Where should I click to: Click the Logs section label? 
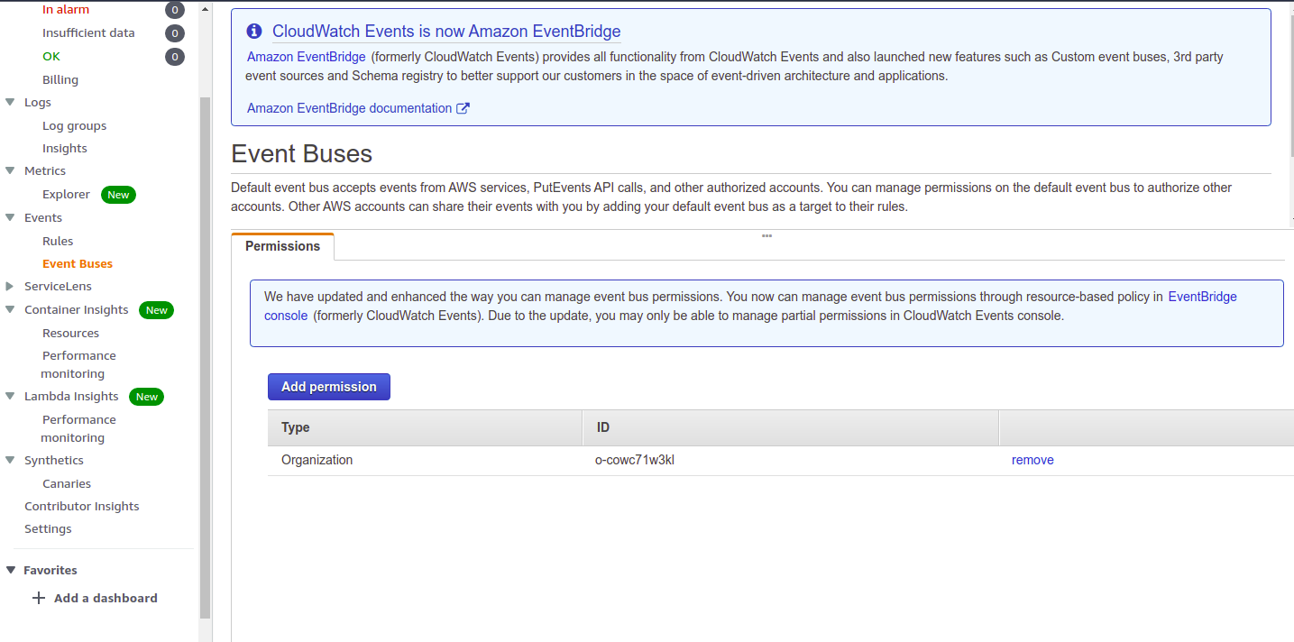(38, 103)
